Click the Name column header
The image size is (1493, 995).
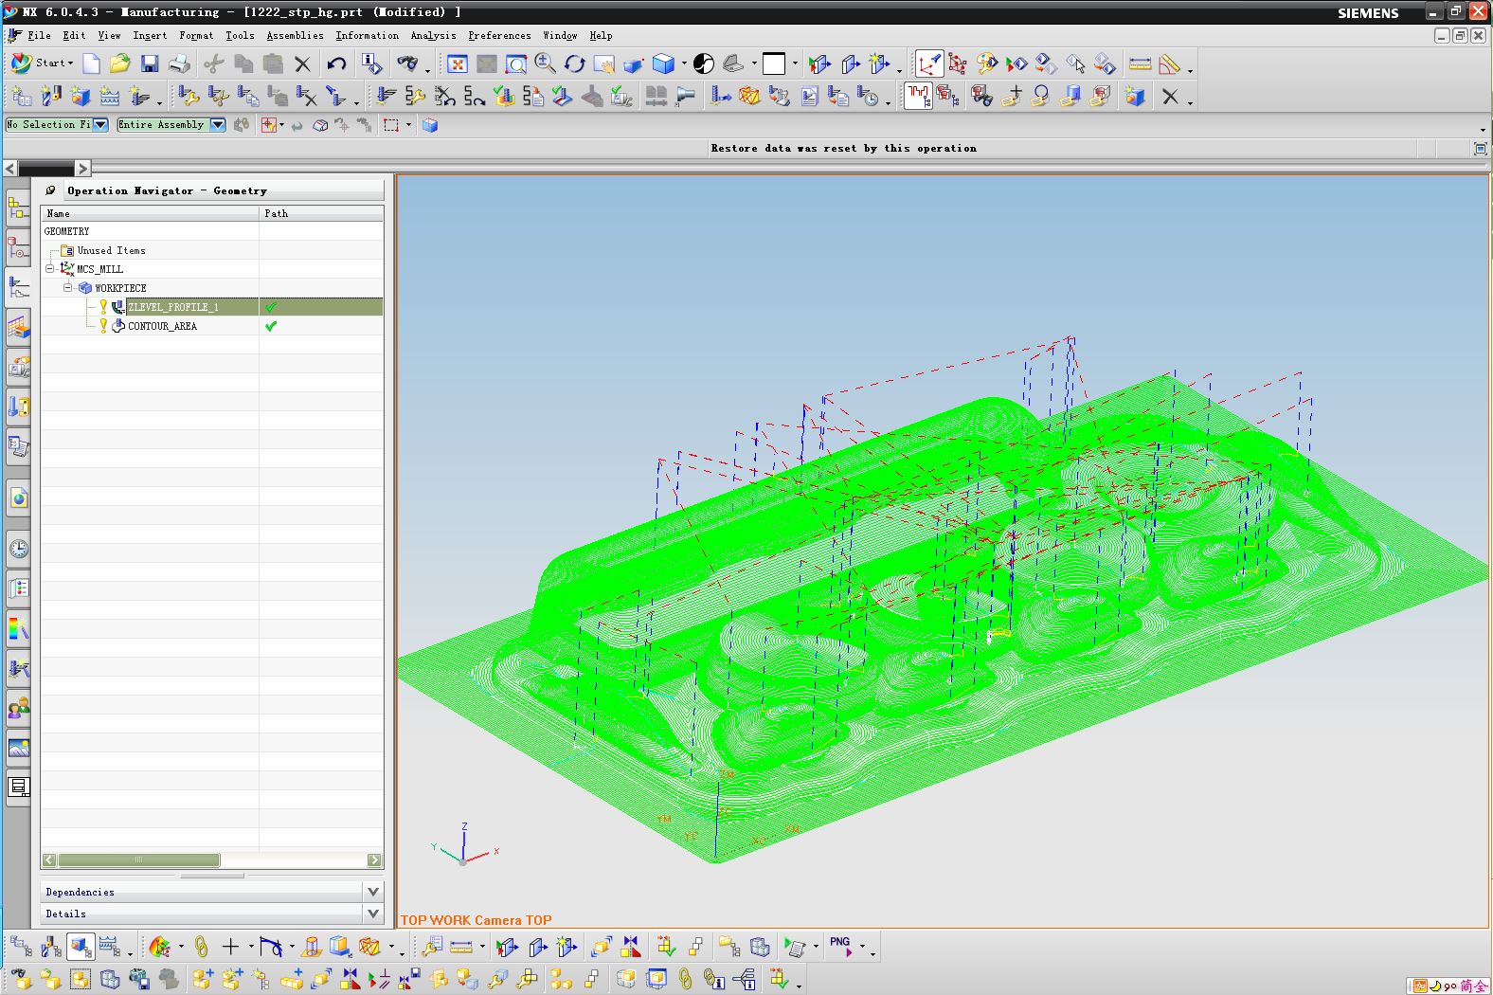(150, 213)
